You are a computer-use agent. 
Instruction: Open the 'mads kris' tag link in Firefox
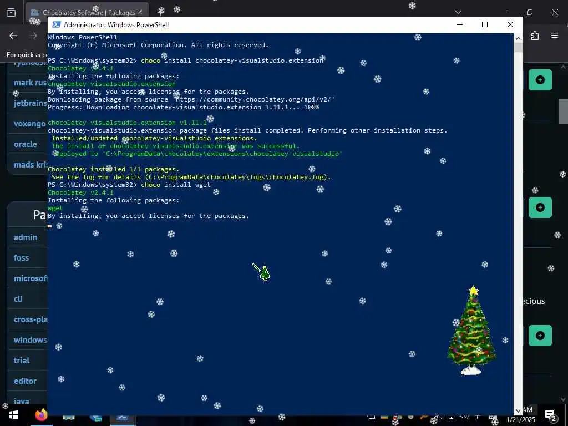(31, 164)
